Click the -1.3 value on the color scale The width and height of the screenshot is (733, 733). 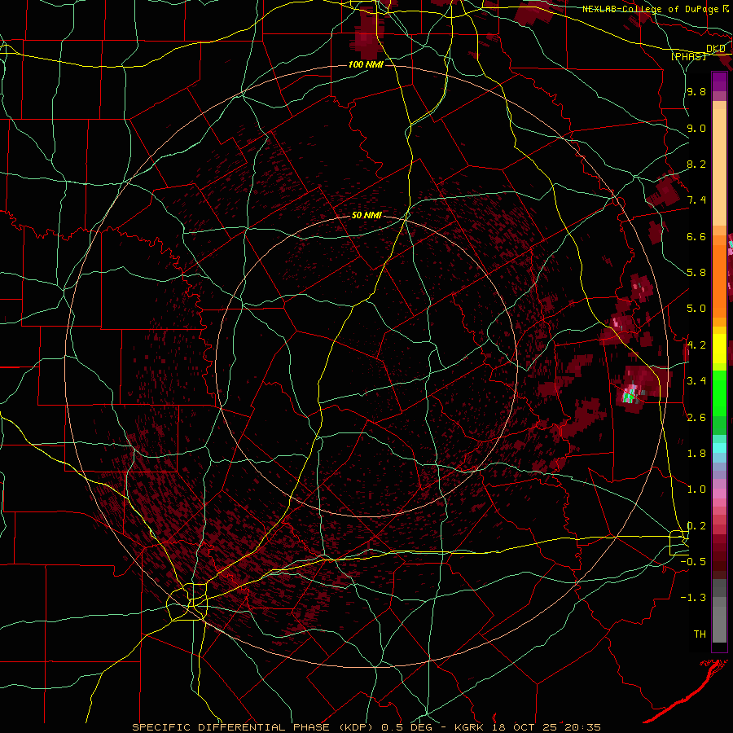pyautogui.click(x=693, y=598)
